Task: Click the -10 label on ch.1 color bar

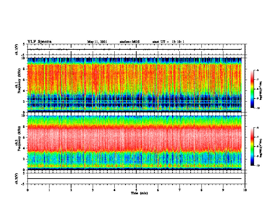Action: click(258, 108)
